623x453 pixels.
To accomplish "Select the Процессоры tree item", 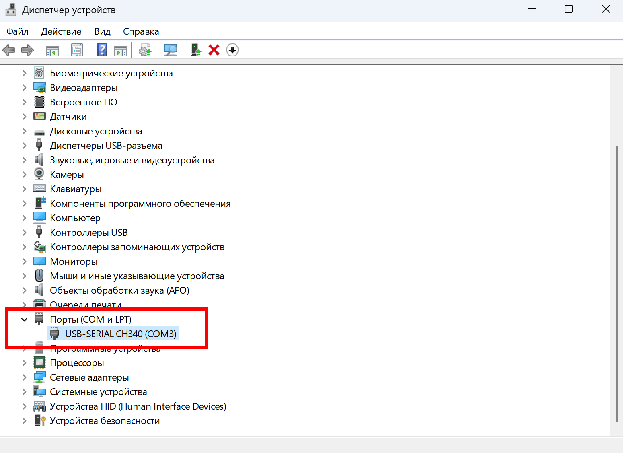I will click(77, 363).
